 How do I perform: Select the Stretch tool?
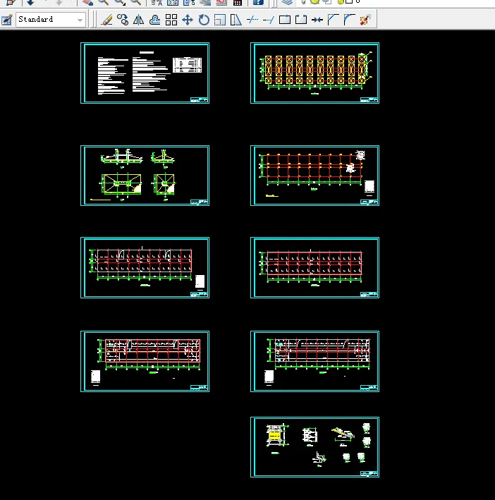tap(236, 20)
